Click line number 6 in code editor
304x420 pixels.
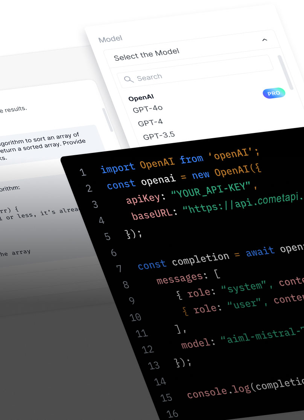click(114, 252)
